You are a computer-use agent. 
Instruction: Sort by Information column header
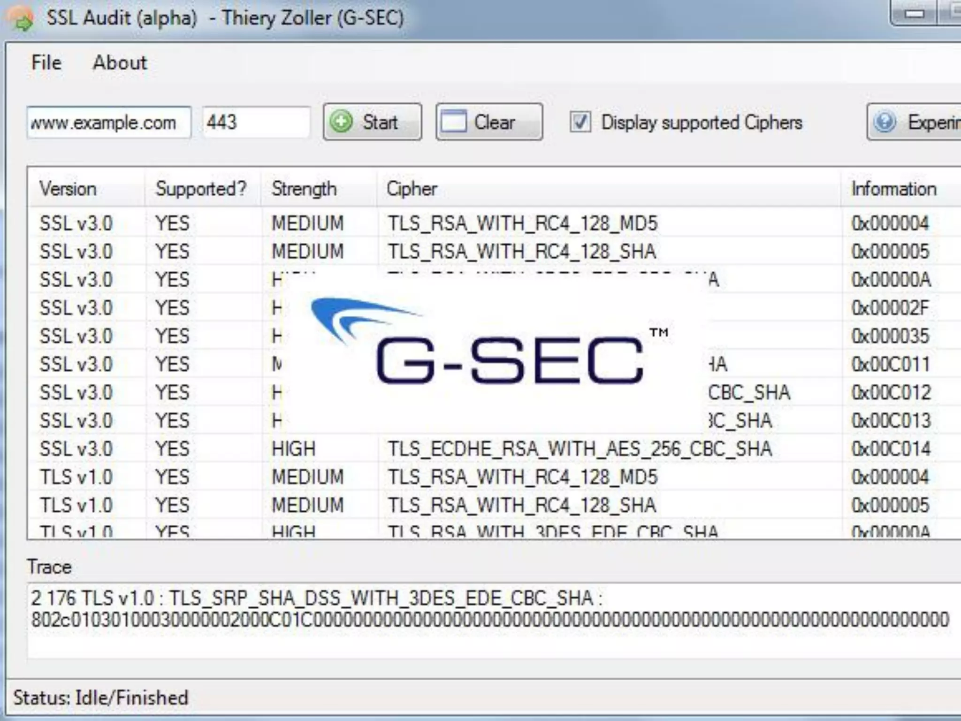[x=893, y=189]
